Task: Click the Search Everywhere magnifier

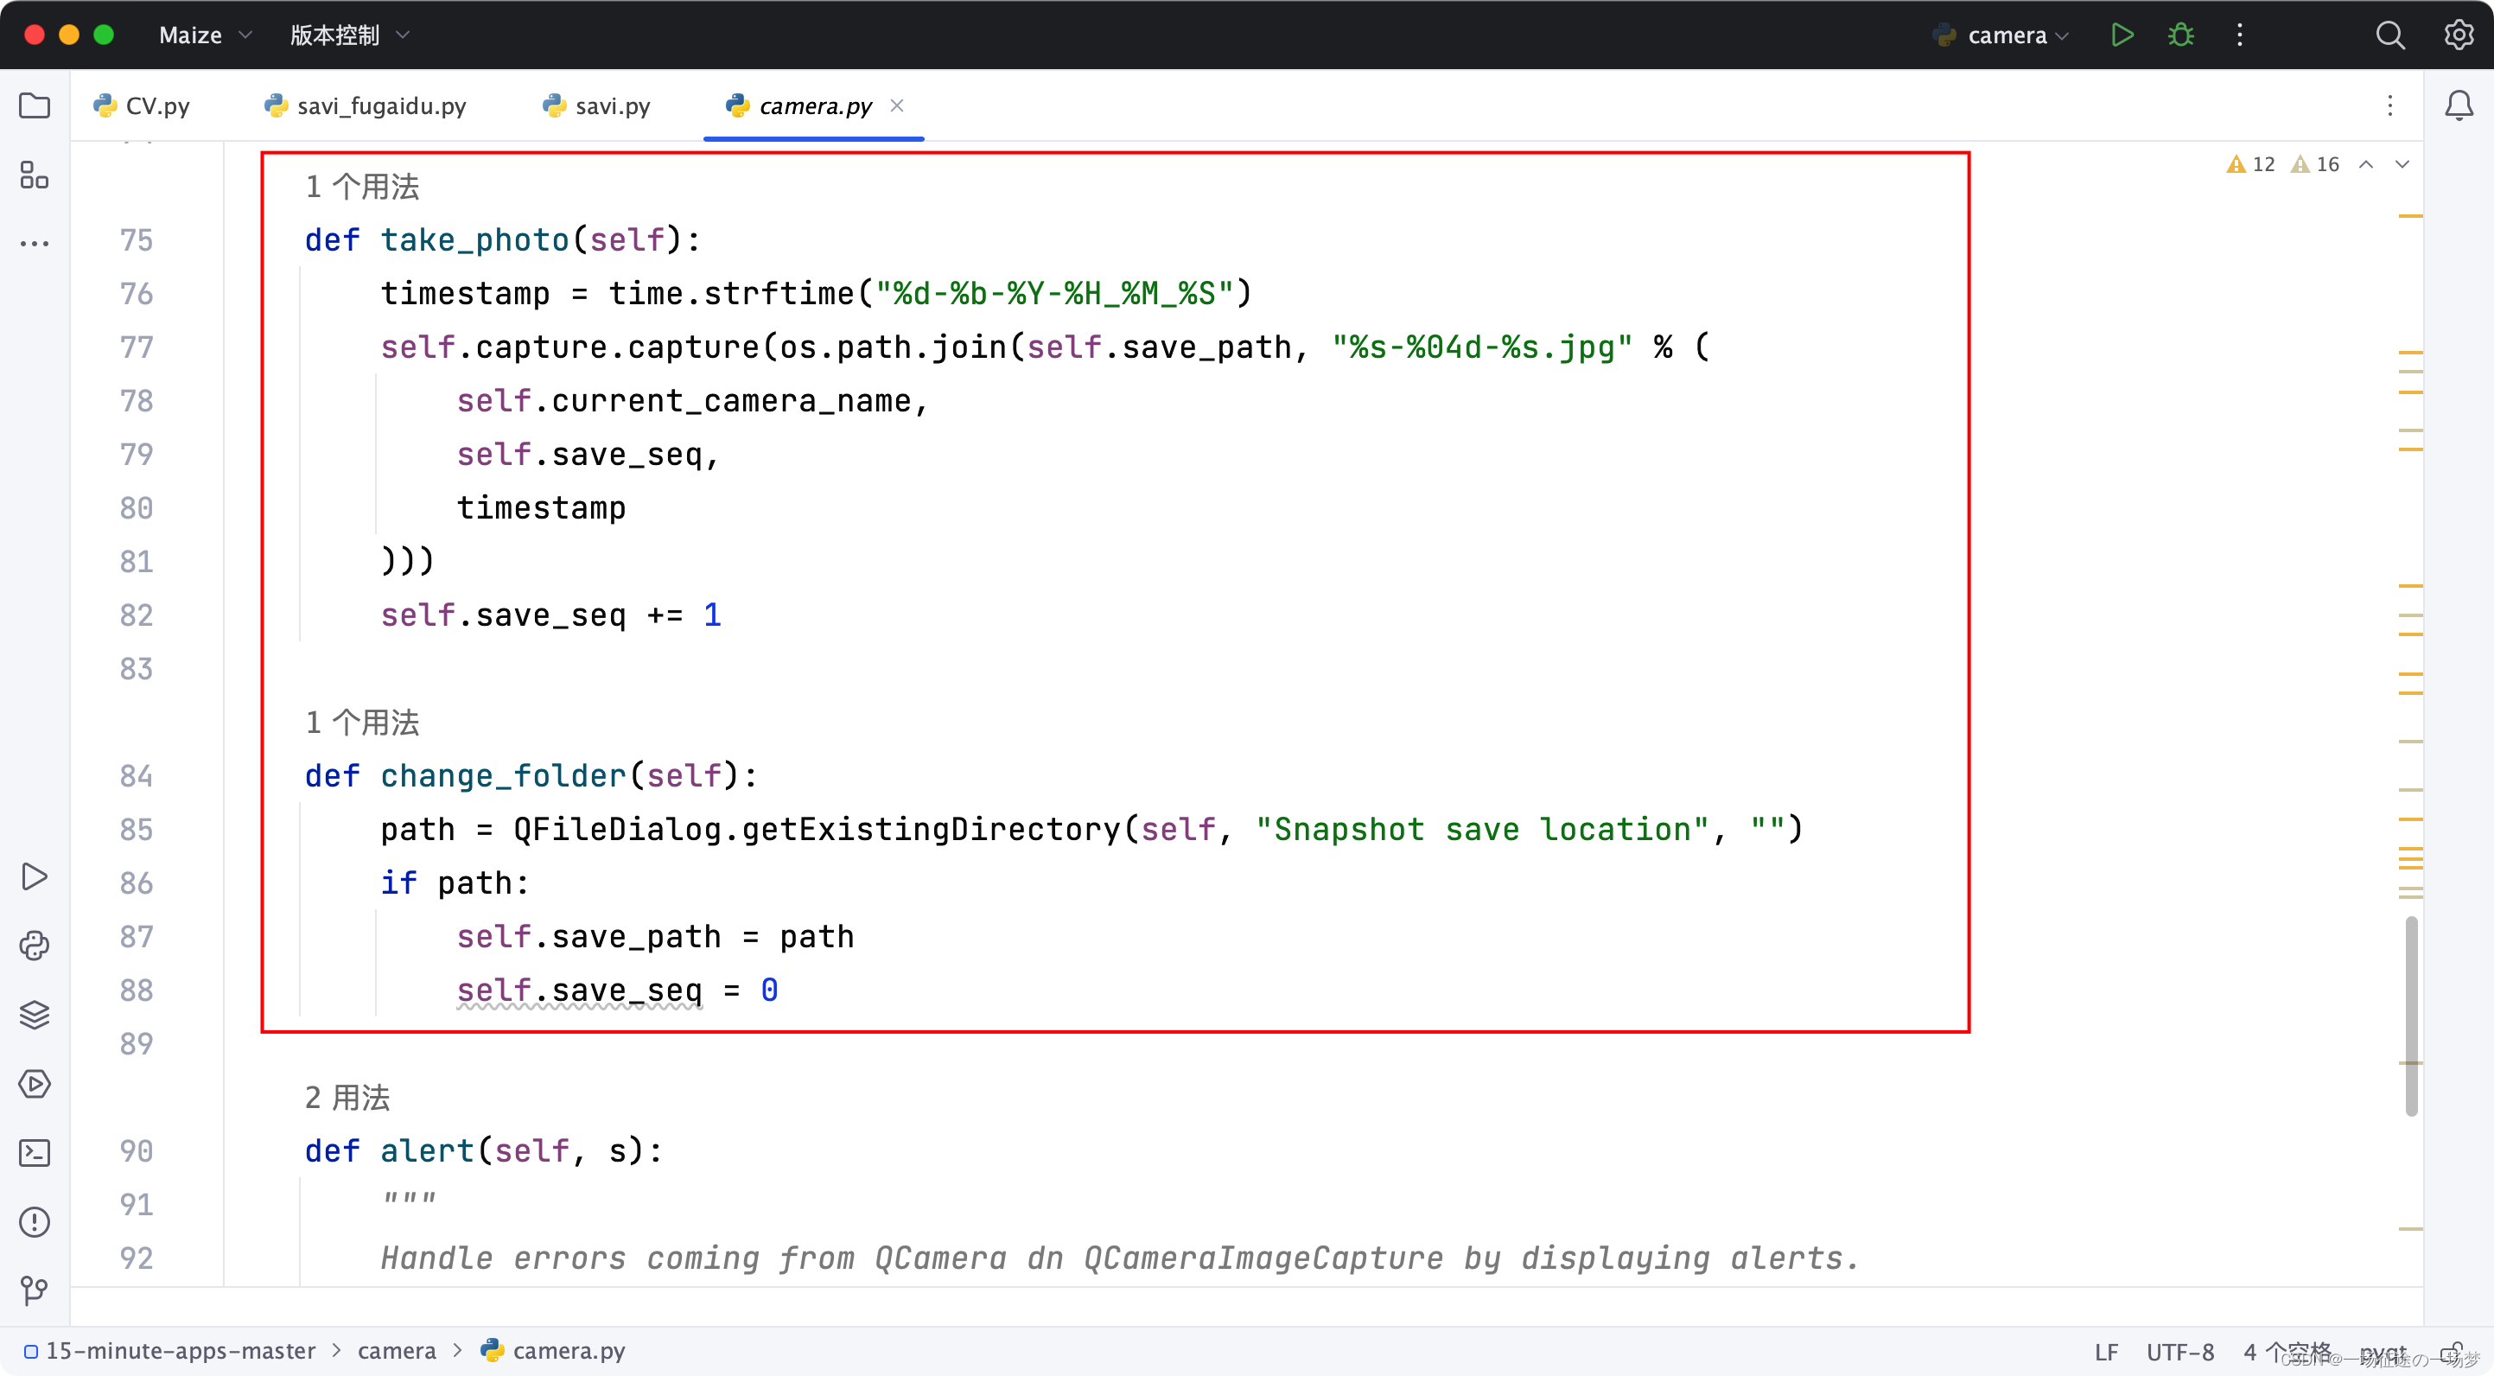Action: pos(2389,35)
